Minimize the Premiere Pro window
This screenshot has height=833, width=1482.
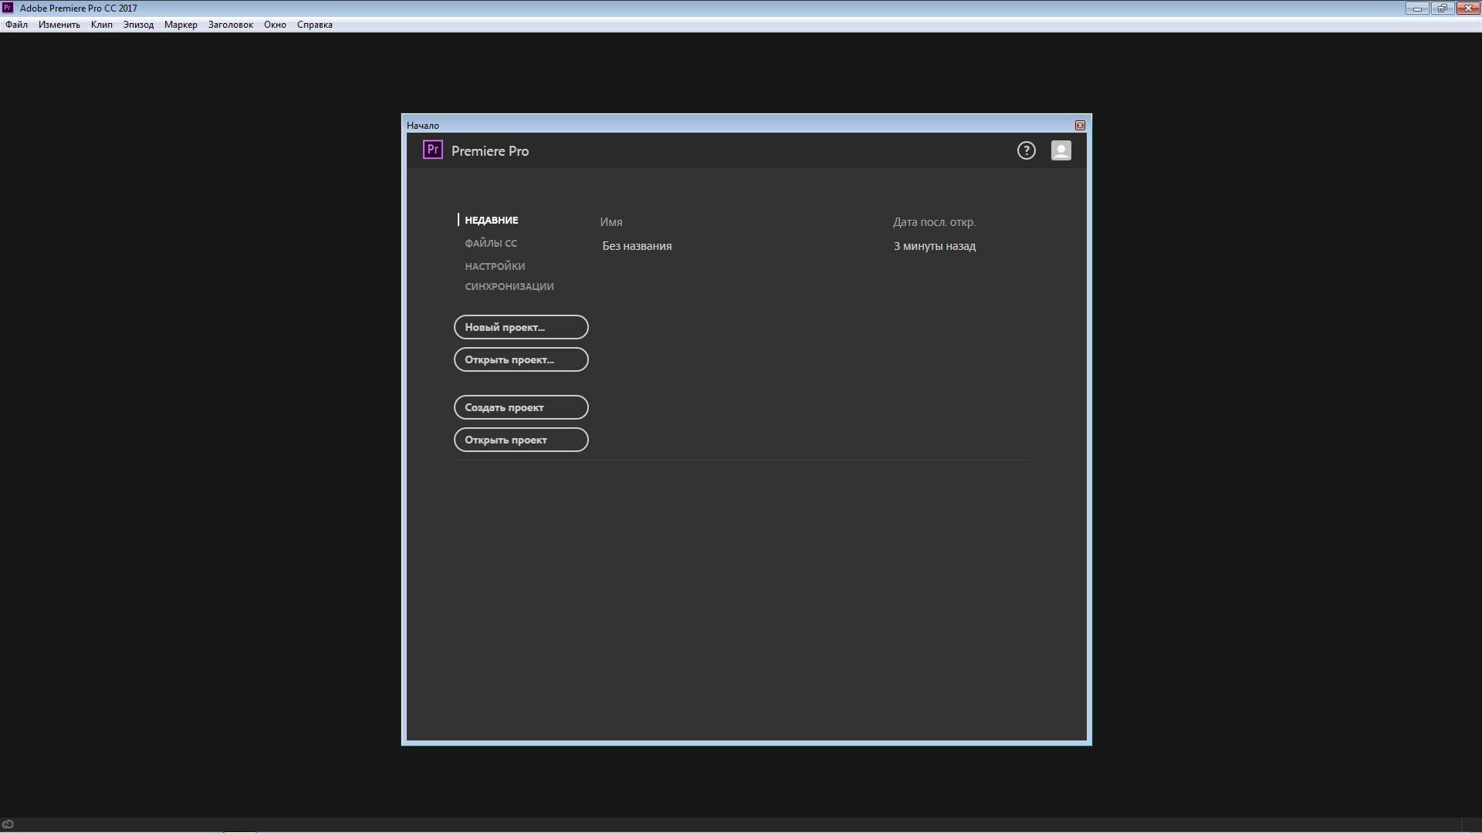coord(1417,8)
